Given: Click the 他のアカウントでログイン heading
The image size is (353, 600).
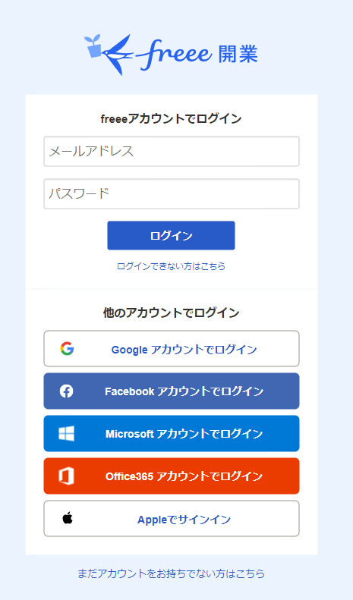Looking at the screenshot, I should [171, 313].
